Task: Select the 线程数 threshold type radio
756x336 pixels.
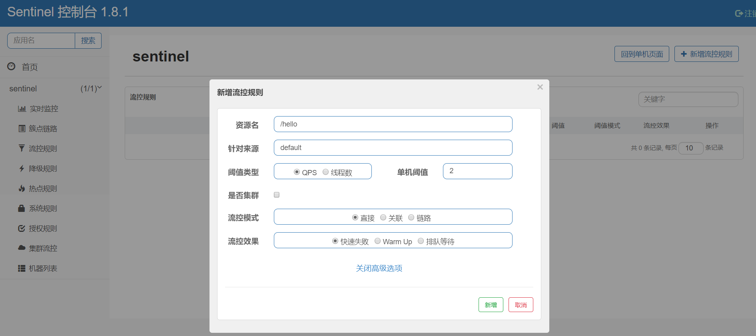Action: (x=325, y=172)
